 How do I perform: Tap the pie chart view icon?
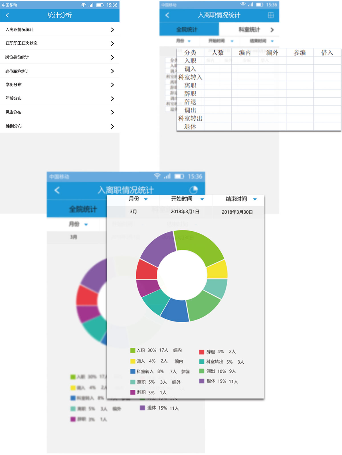(193, 190)
